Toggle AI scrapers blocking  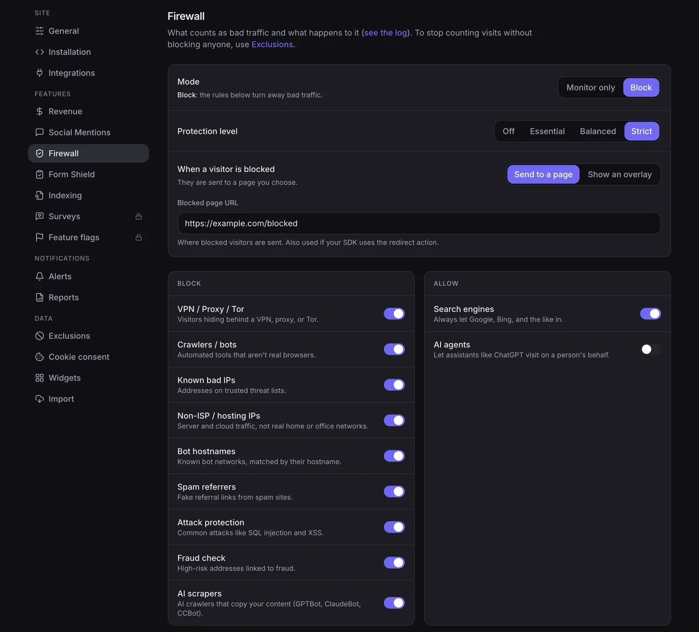394,603
